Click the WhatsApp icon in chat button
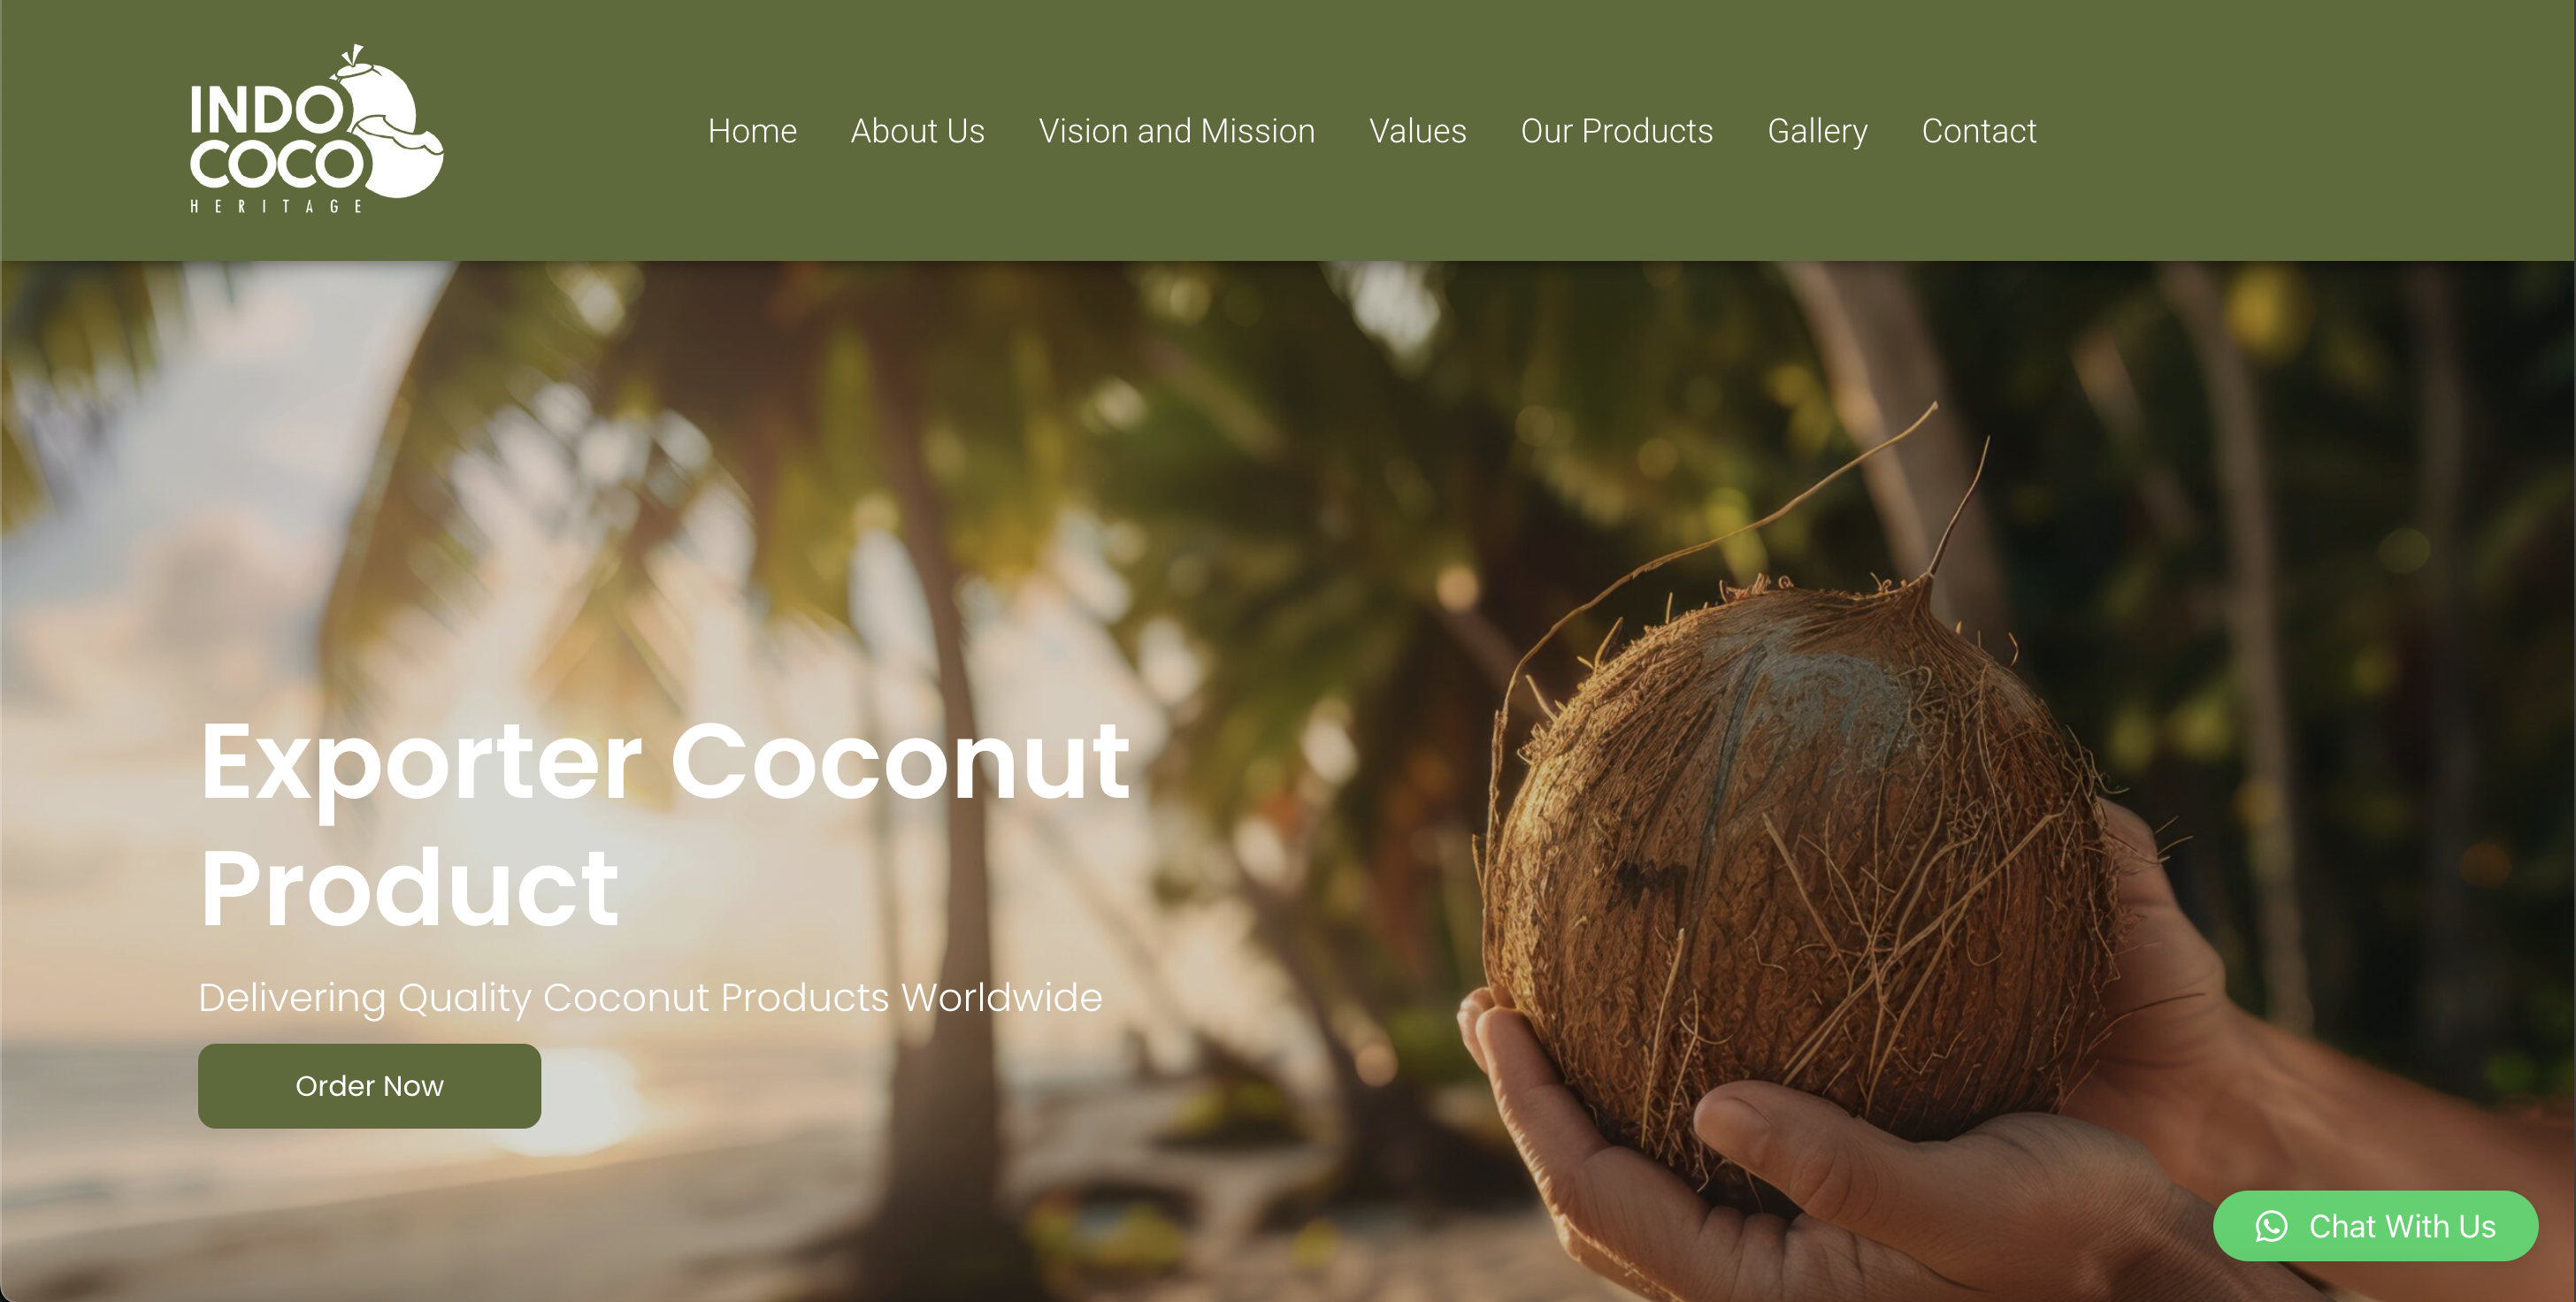This screenshot has height=1302, width=2576. 2271,1226
